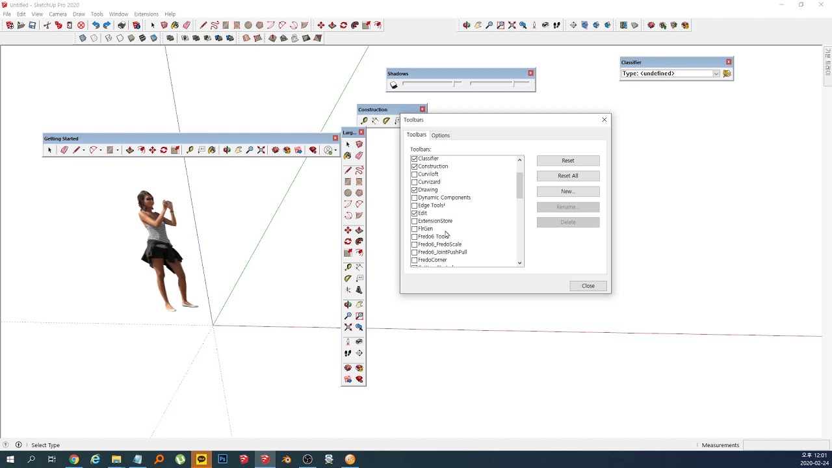Click the Reset All button
The height and width of the screenshot is (468, 832).
point(568,175)
